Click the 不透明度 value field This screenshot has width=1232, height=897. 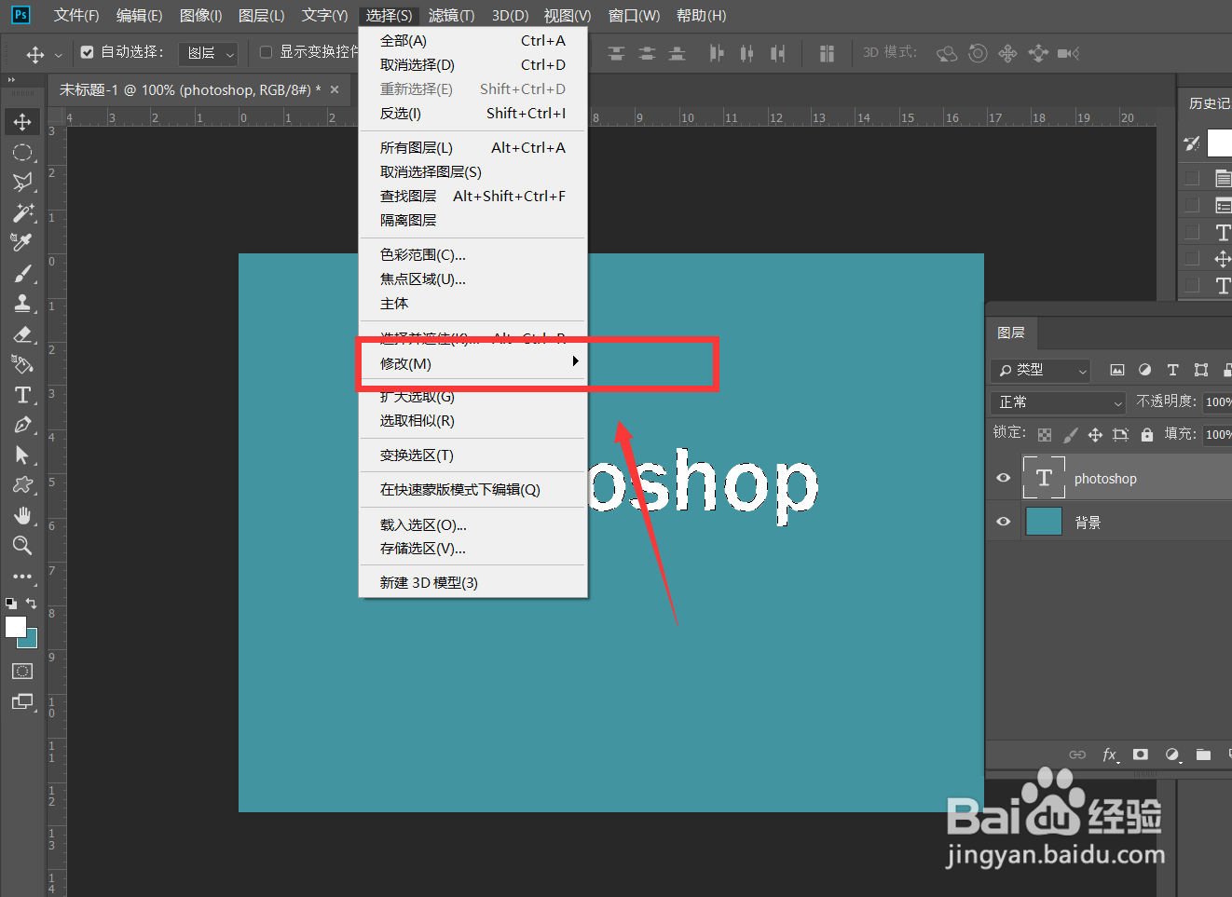tap(1217, 402)
